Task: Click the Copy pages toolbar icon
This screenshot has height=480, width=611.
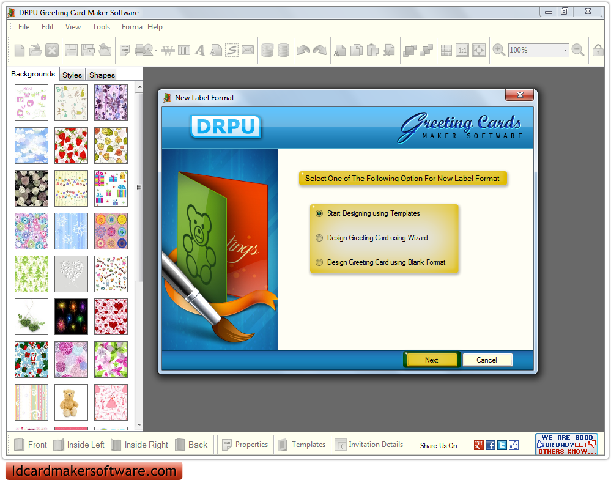Action: point(356,50)
